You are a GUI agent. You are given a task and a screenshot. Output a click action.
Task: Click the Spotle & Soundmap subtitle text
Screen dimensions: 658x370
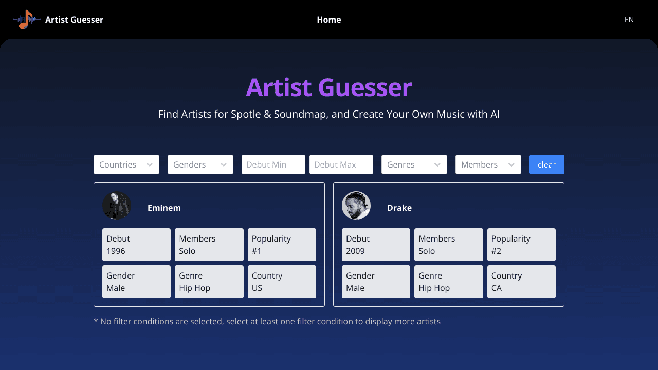pyautogui.click(x=329, y=114)
